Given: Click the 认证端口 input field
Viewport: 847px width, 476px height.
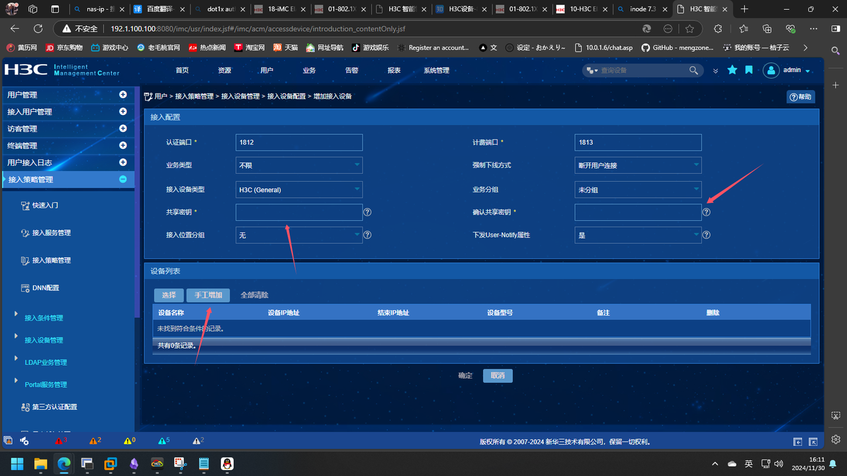Looking at the screenshot, I should click(x=299, y=142).
